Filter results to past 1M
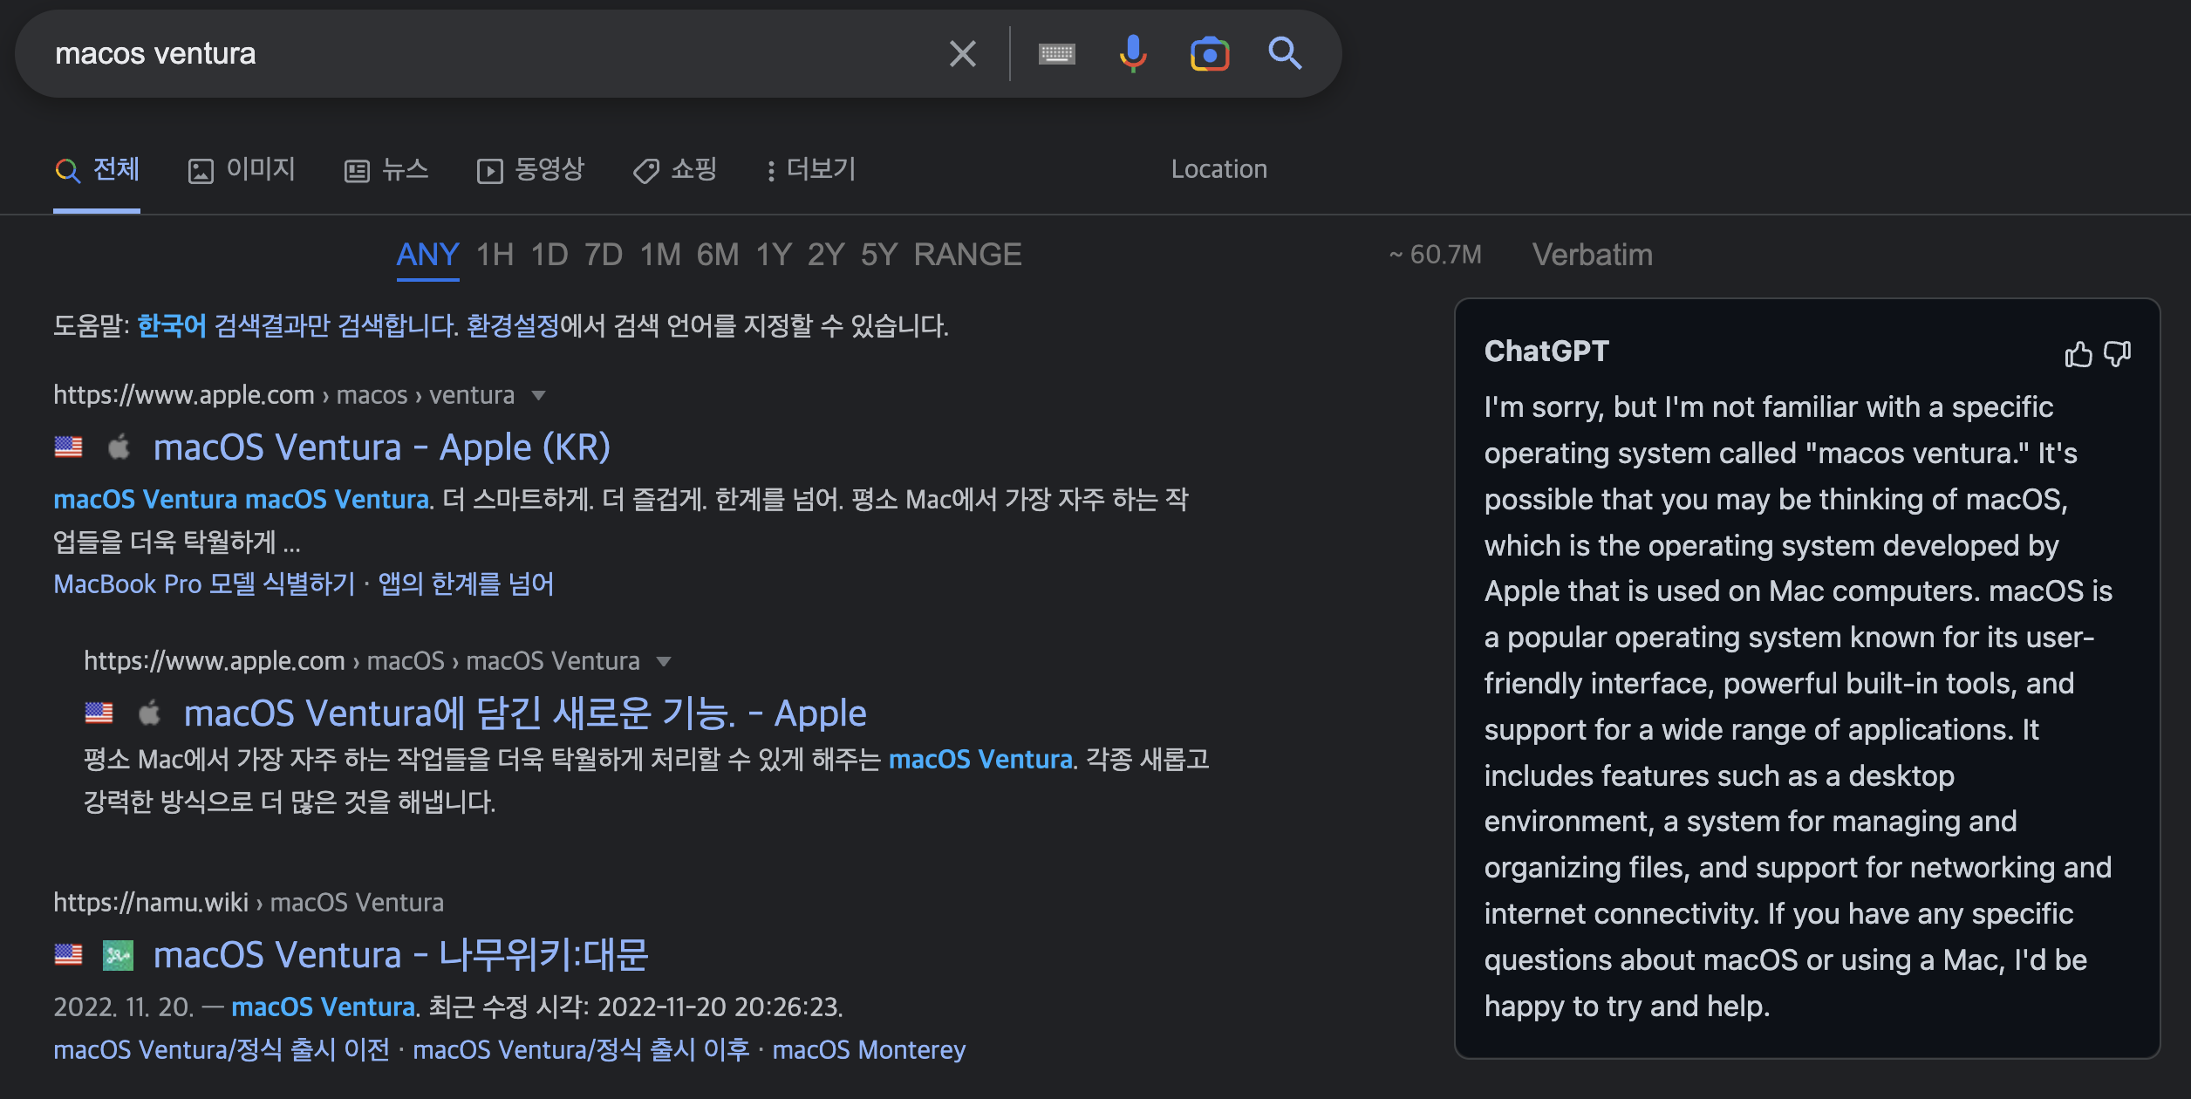 (x=660, y=255)
